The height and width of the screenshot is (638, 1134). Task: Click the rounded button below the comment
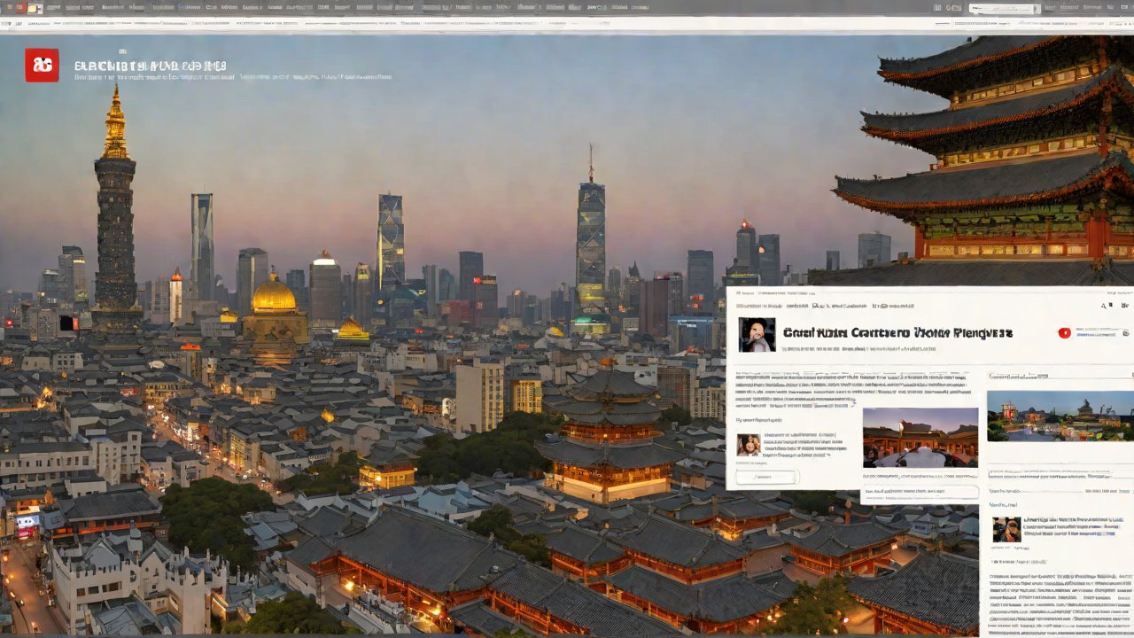(x=767, y=478)
